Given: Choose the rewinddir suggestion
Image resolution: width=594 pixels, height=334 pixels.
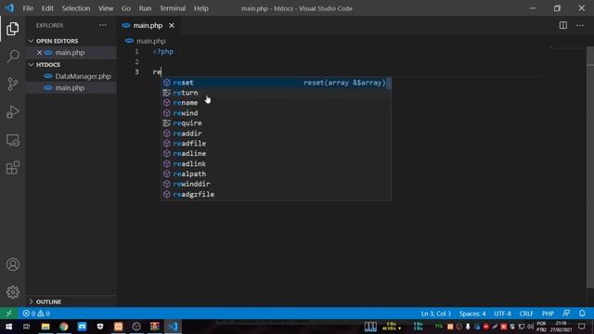Looking at the screenshot, I should pos(276,184).
